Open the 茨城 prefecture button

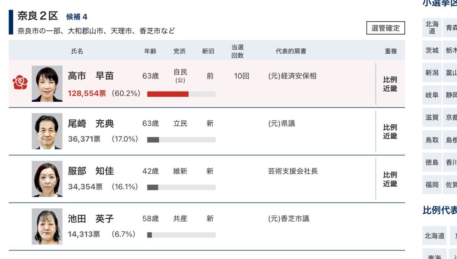point(432,51)
